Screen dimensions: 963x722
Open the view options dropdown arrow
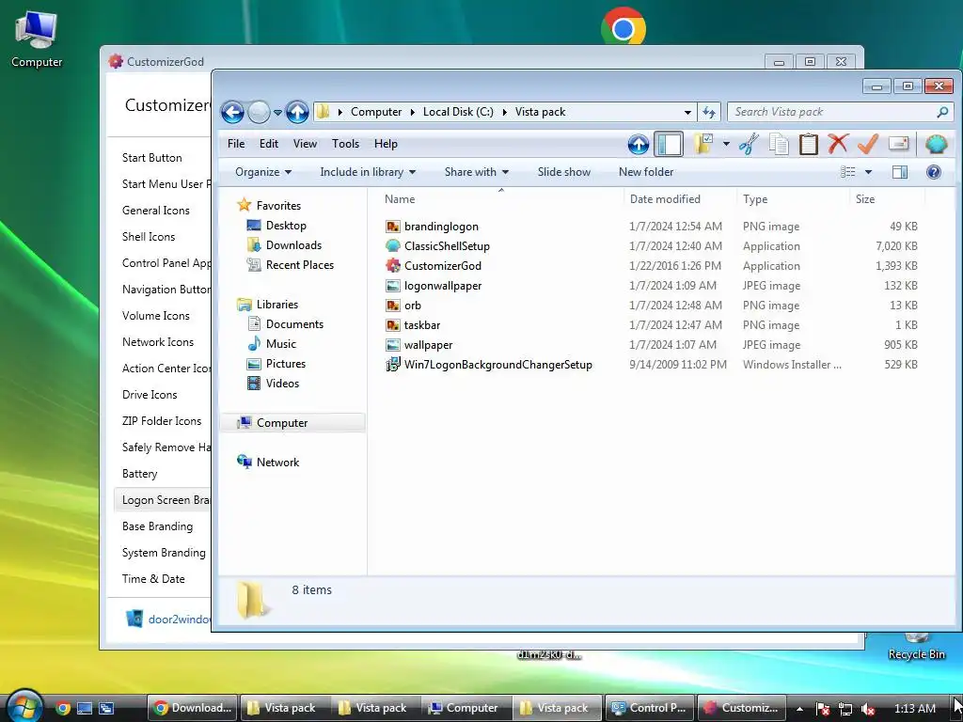tap(868, 172)
